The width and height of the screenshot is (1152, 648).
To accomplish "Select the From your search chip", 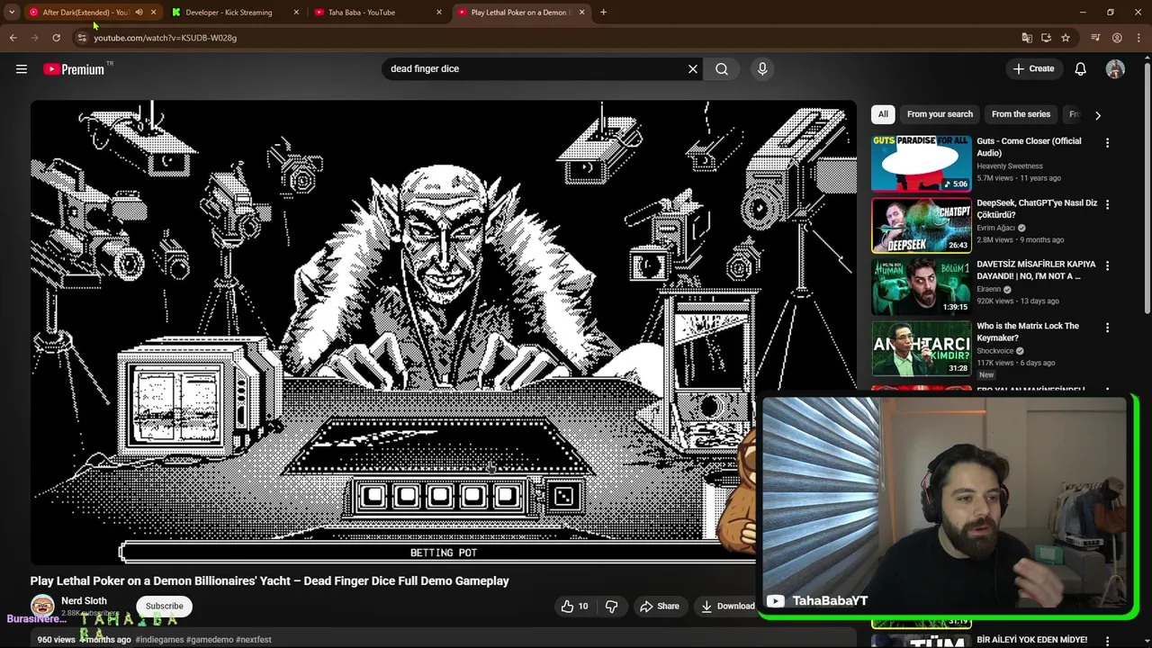I will (x=940, y=114).
